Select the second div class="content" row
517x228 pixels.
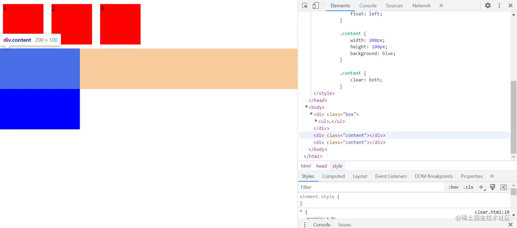tap(404, 142)
